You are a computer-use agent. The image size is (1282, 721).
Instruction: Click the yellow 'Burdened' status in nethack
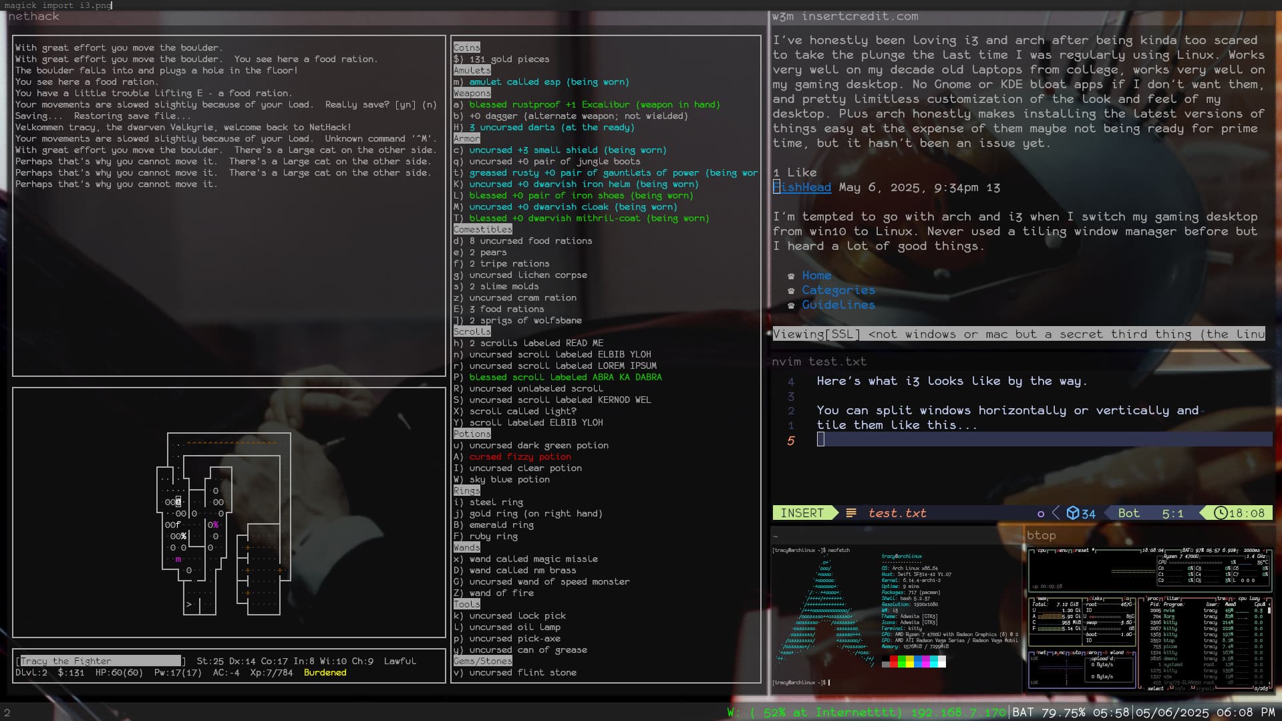point(325,673)
